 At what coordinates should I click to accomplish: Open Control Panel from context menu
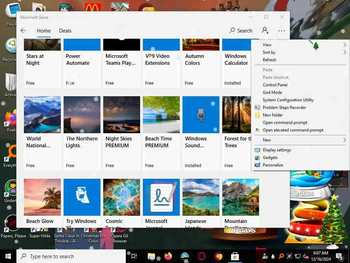click(300, 85)
